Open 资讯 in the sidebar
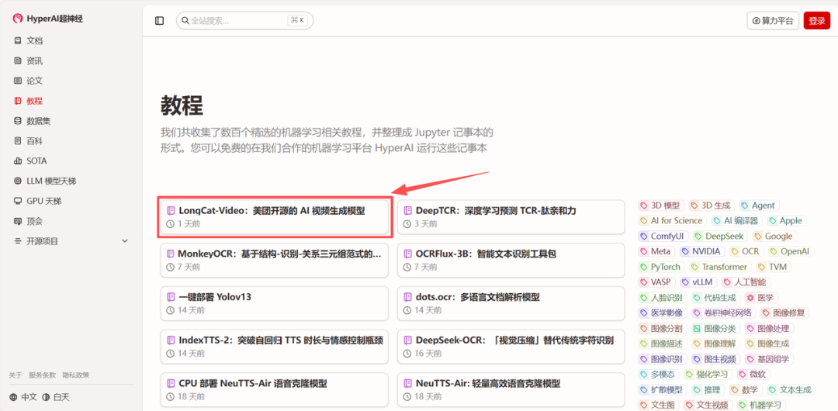Image resolution: width=838 pixels, height=411 pixels. coord(34,60)
